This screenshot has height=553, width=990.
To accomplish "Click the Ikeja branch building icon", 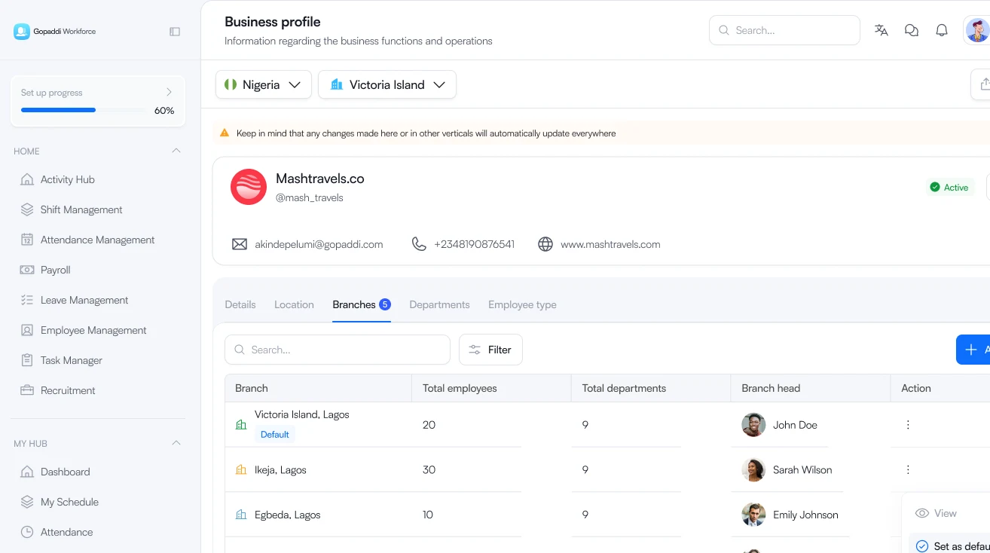I will [241, 469].
